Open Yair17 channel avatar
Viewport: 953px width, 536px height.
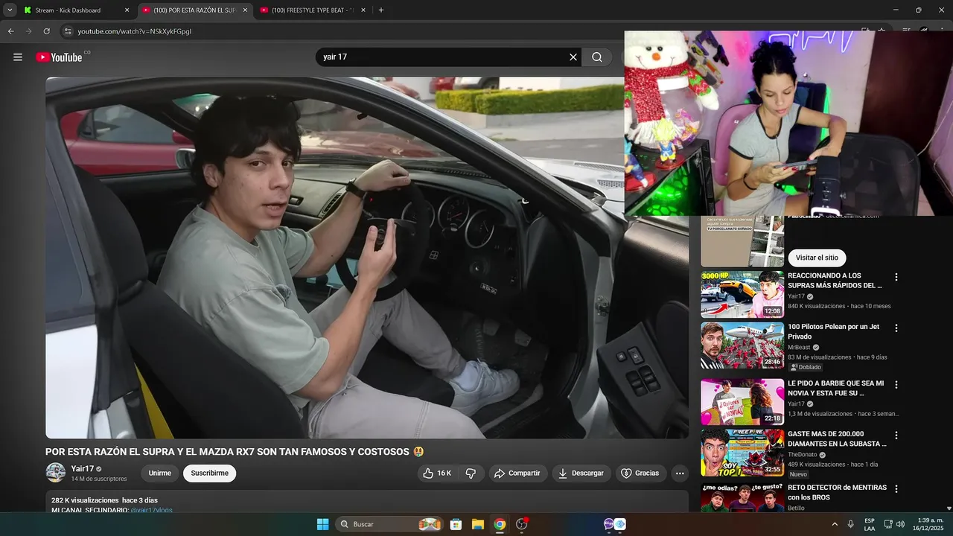pos(56,473)
